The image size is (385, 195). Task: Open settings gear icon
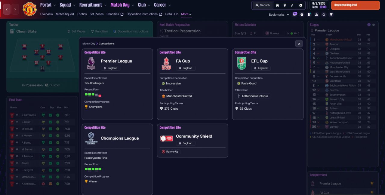tap(300, 5)
